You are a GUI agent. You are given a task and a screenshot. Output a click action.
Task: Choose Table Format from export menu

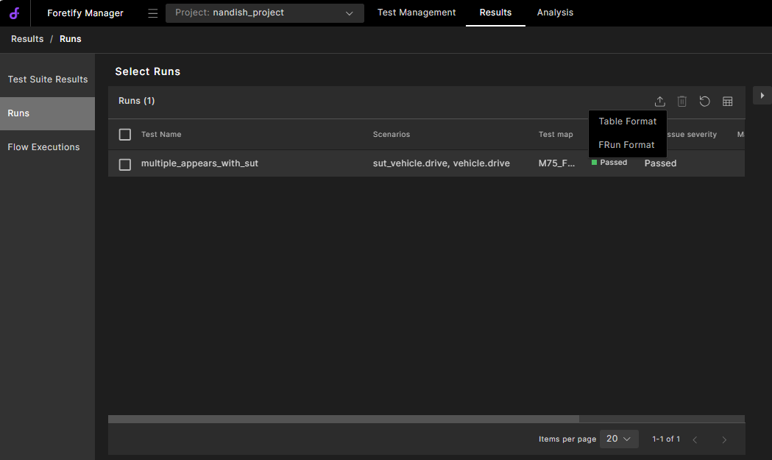[x=627, y=121]
